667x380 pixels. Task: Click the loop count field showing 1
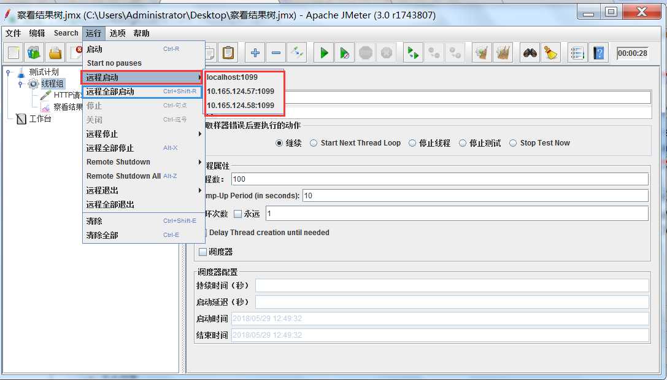[457, 214]
